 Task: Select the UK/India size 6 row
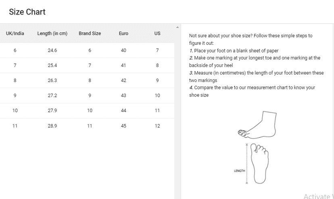pyautogui.click(x=87, y=50)
